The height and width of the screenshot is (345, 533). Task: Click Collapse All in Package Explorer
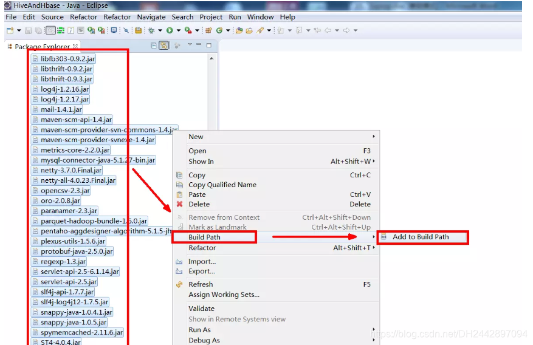click(x=154, y=46)
